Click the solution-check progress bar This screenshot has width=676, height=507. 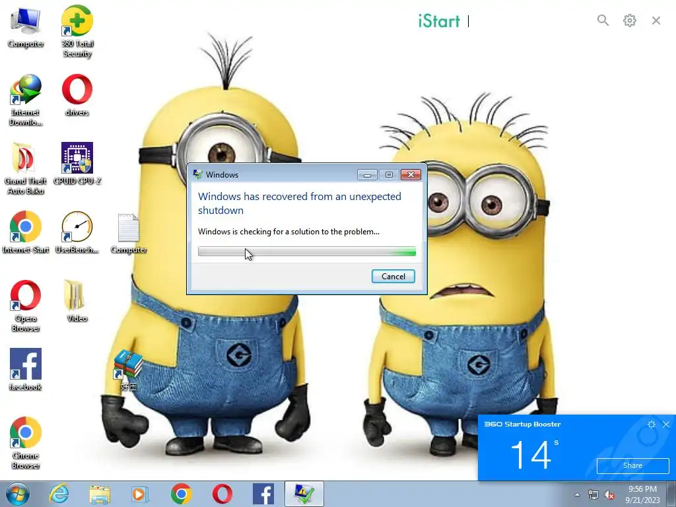point(306,251)
